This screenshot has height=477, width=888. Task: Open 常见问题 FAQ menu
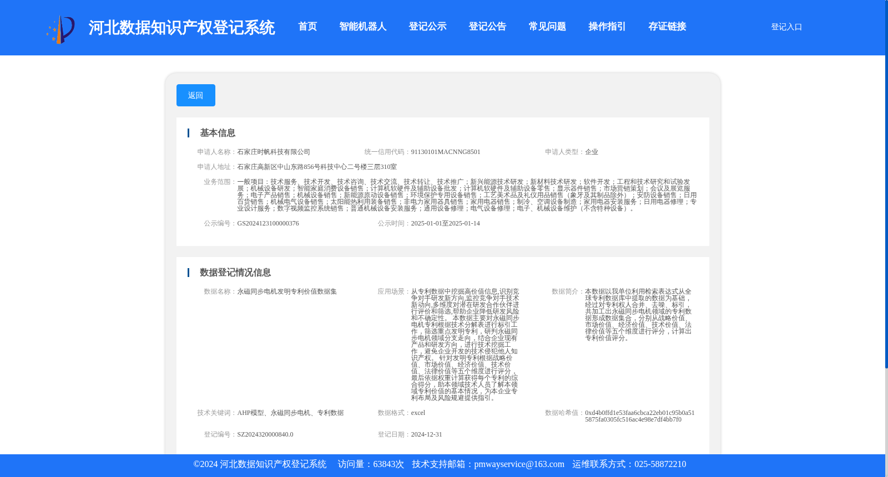(x=547, y=27)
